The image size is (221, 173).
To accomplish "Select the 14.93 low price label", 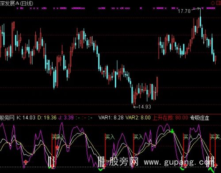I will tap(145, 107).
